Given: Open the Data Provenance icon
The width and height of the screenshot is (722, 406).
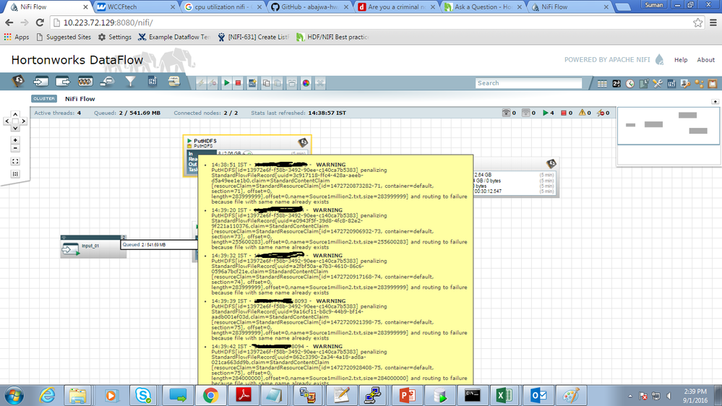Looking at the screenshot, I should [644, 83].
